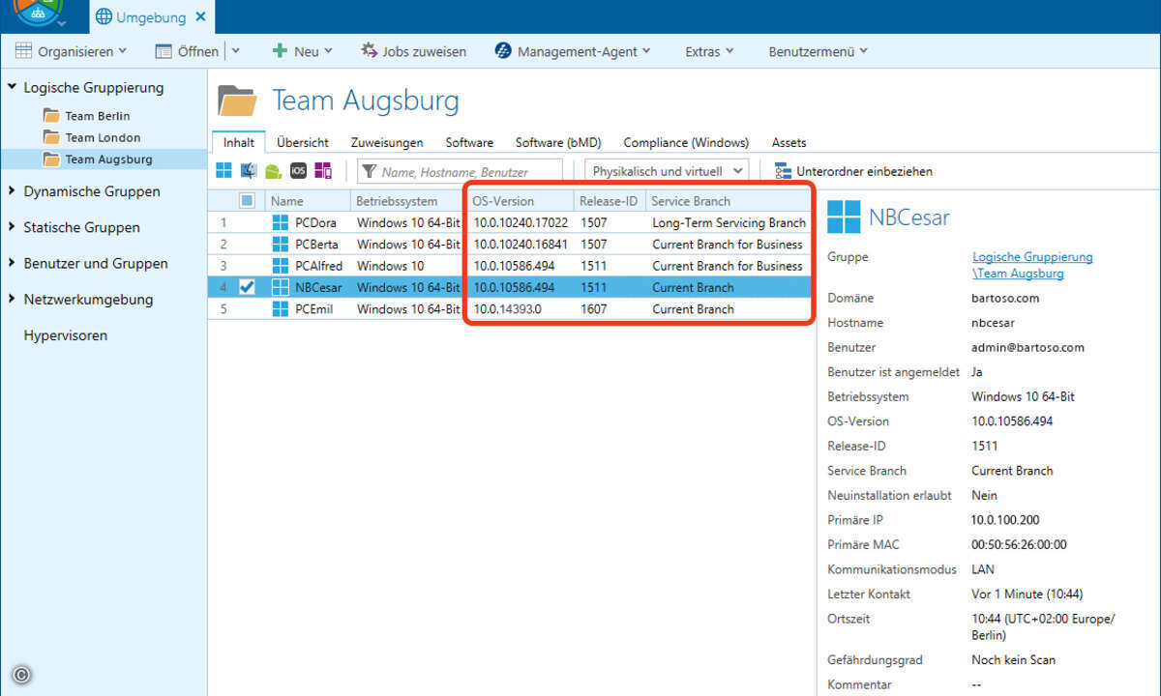Open the Organisieren menu

72,51
